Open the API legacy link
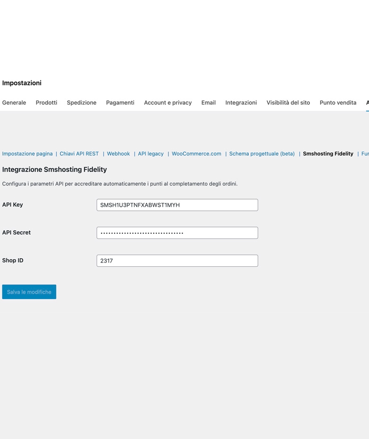369x439 pixels. (150, 154)
